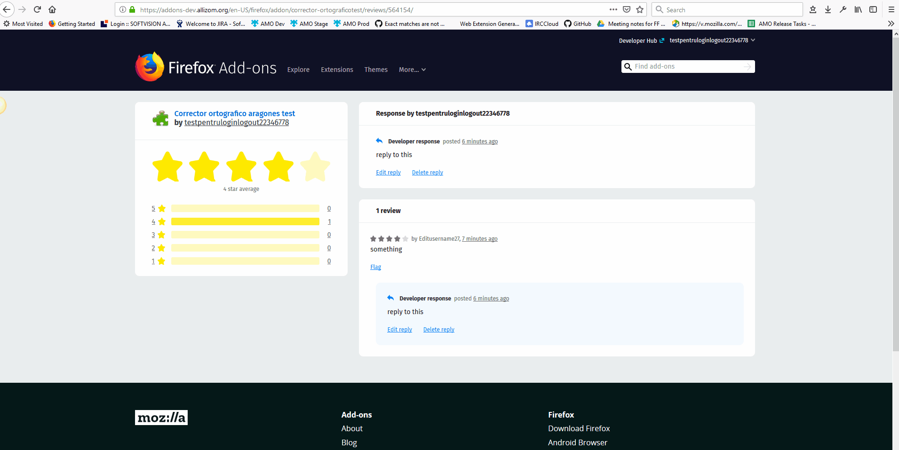The image size is (899, 450).
Task: Open the Developer Hub link
Action: click(x=642, y=41)
